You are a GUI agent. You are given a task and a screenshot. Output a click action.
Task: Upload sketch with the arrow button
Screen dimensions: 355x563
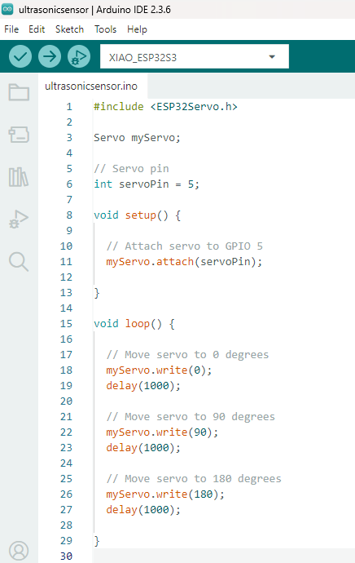[x=50, y=56]
